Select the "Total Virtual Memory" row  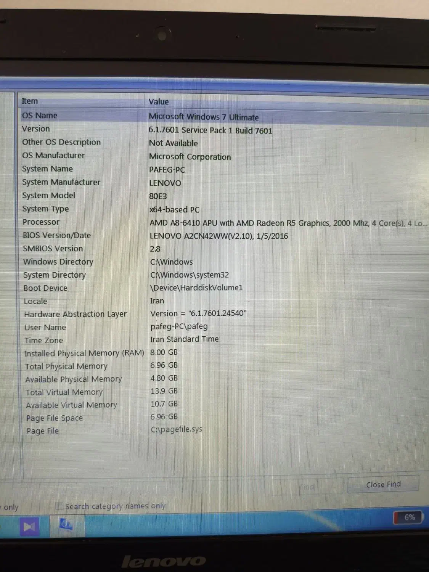tap(223, 392)
